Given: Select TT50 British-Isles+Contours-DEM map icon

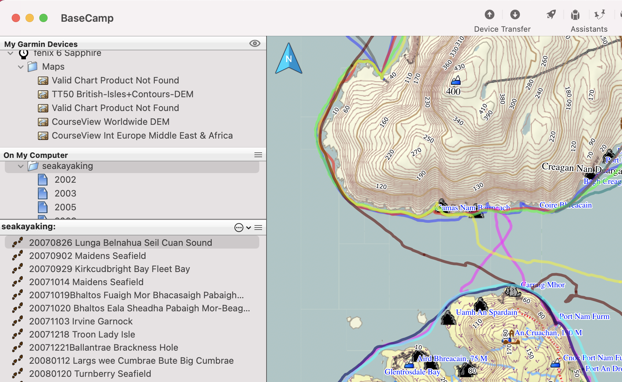Looking at the screenshot, I should [x=43, y=94].
